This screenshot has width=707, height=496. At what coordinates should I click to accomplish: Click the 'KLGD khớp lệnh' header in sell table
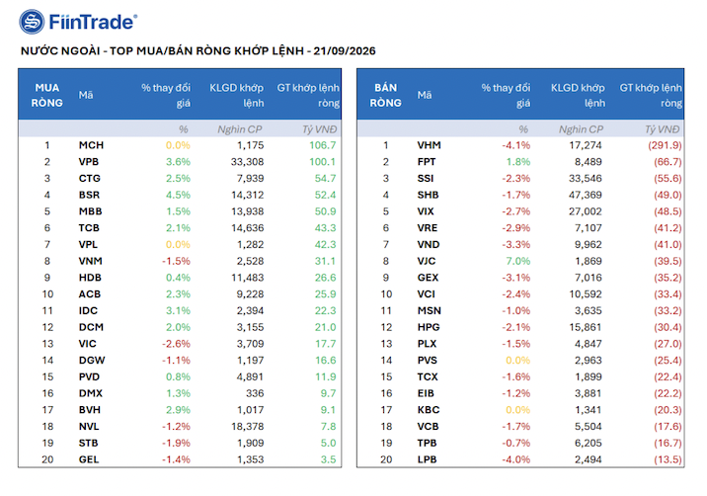tap(578, 95)
